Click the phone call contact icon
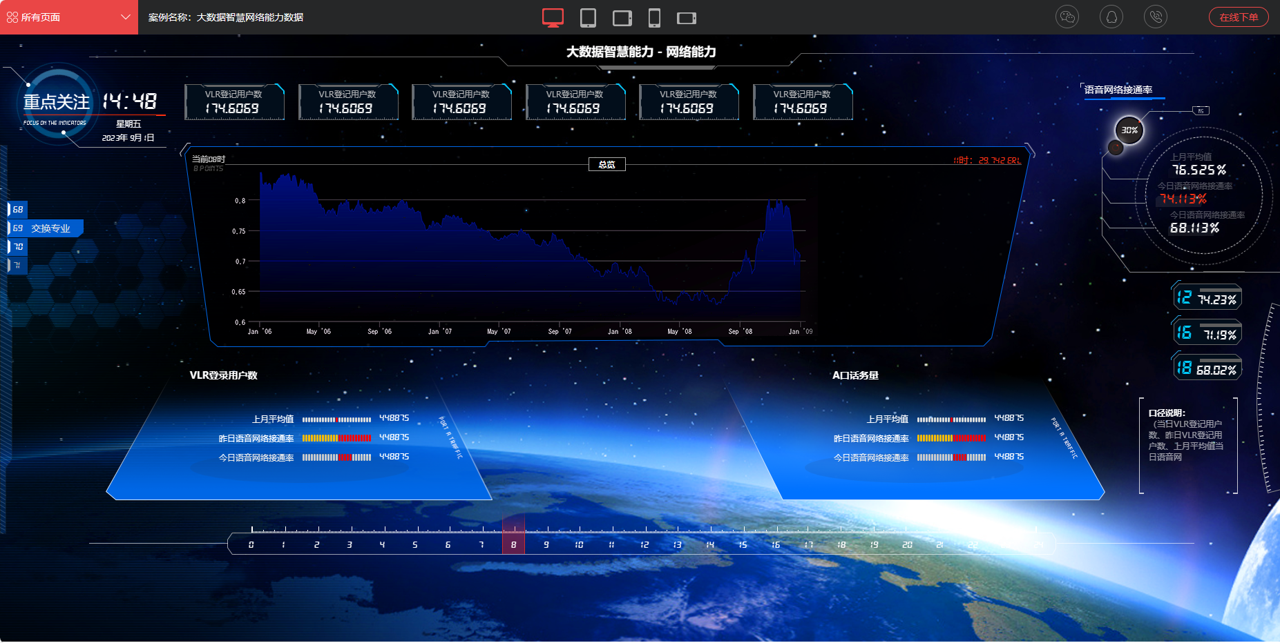This screenshot has width=1280, height=643. tap(1156, 17)
